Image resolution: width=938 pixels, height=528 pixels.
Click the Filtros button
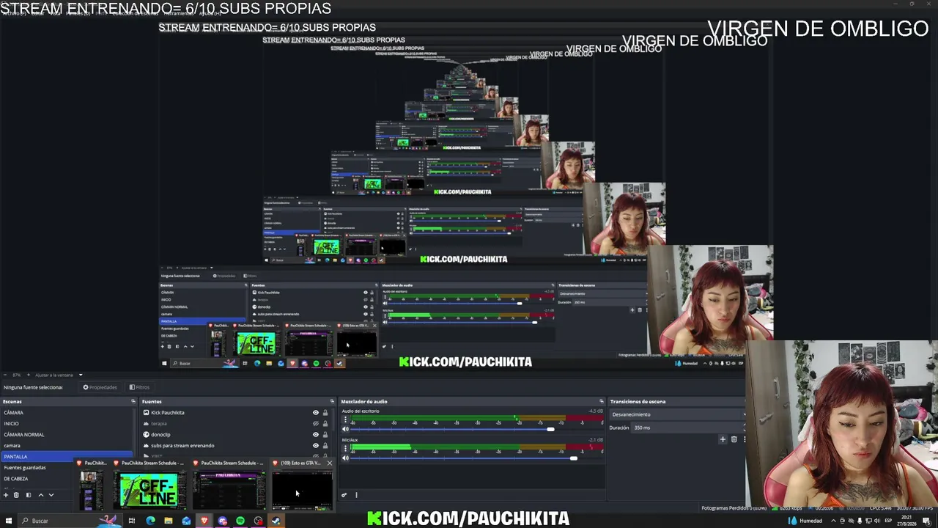tap(139, 387)
